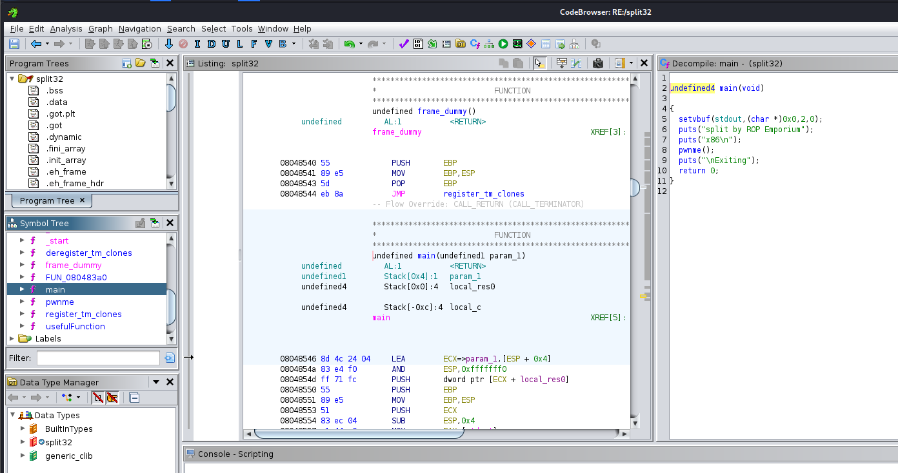Screen dimensions: 898x473
Task: Click the green play Script Manager icon
Action: 503,44
